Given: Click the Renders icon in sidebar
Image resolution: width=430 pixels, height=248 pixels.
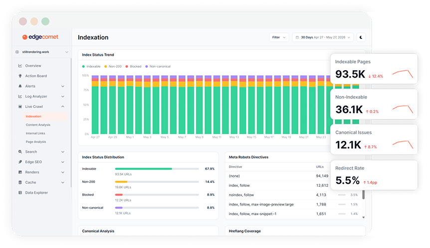Looking at the screenshot, I should pos(20,172).
